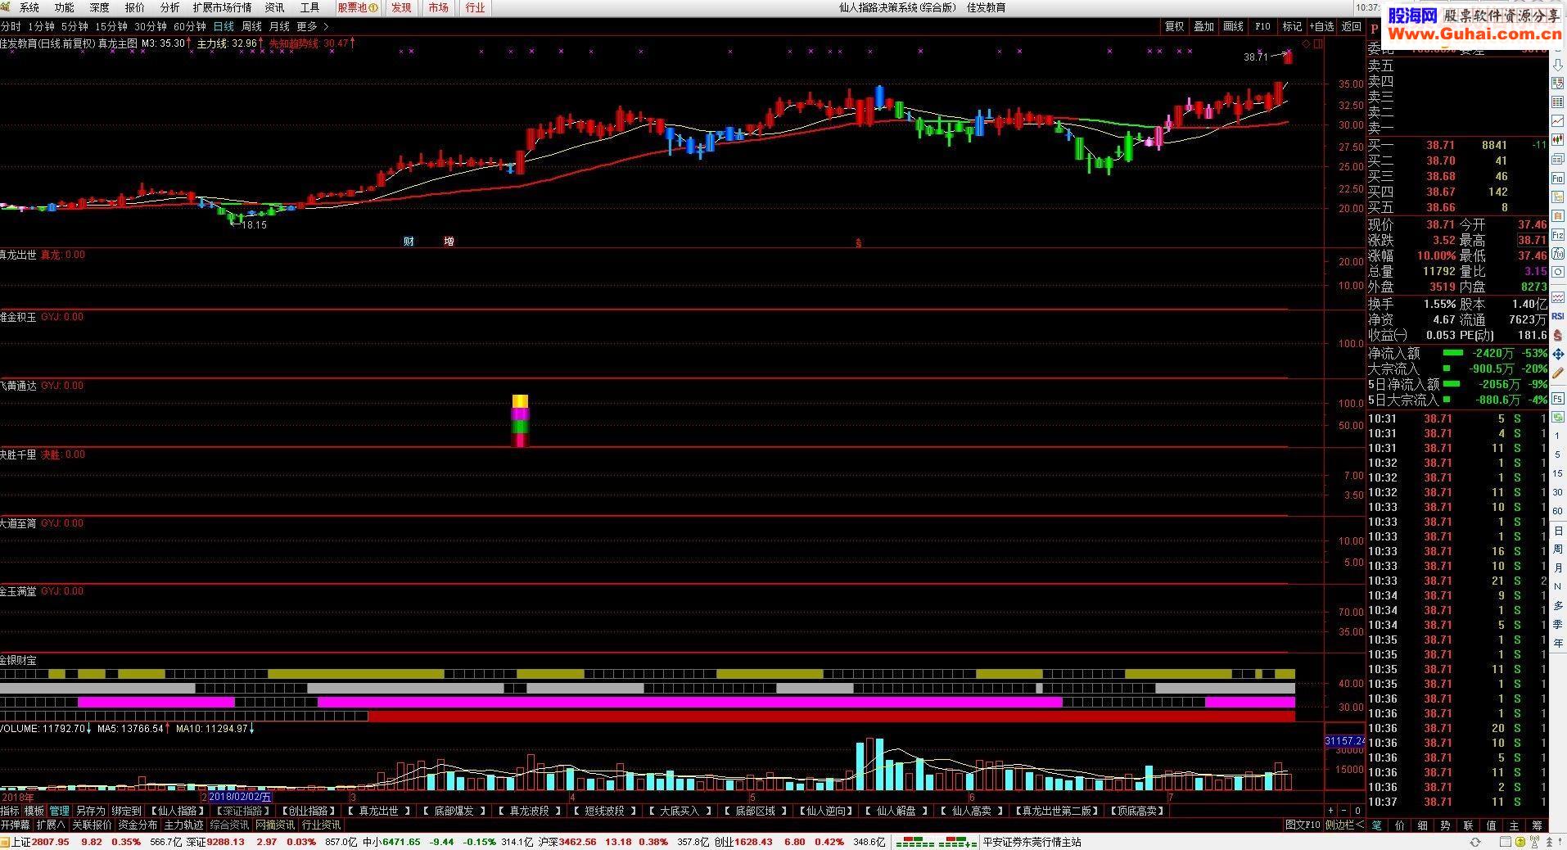This screenshot has height=850, width=1567.
Task: Open the 报价 quotes menu
Action: pyautogui.click(x=134, y=7)
